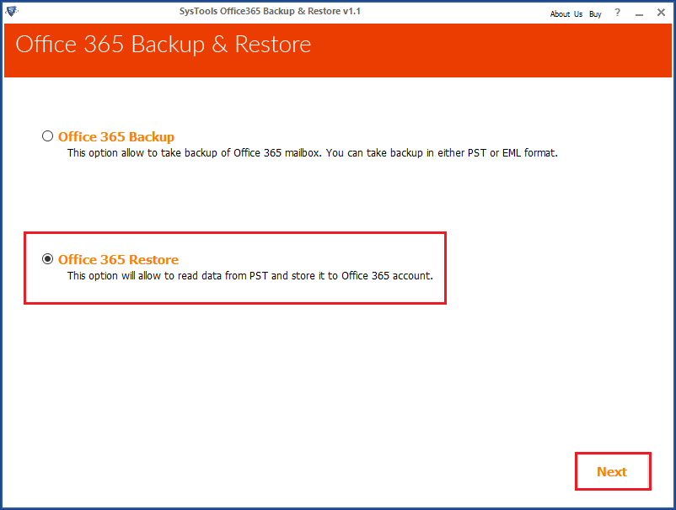
Task: Click the orange Office 365 Backup heading
Action: [x=116, y=137]
